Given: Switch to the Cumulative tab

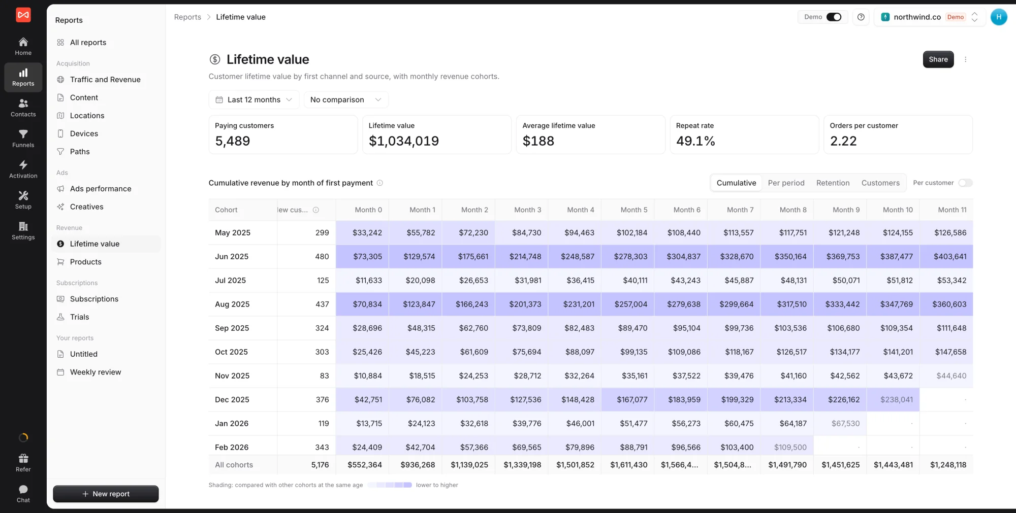Looking at the screenshot, I should pos(736,183).
